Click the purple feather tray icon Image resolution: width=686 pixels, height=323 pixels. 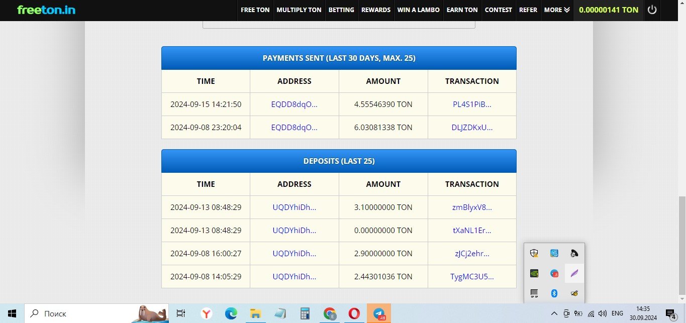tap(574, 274)
